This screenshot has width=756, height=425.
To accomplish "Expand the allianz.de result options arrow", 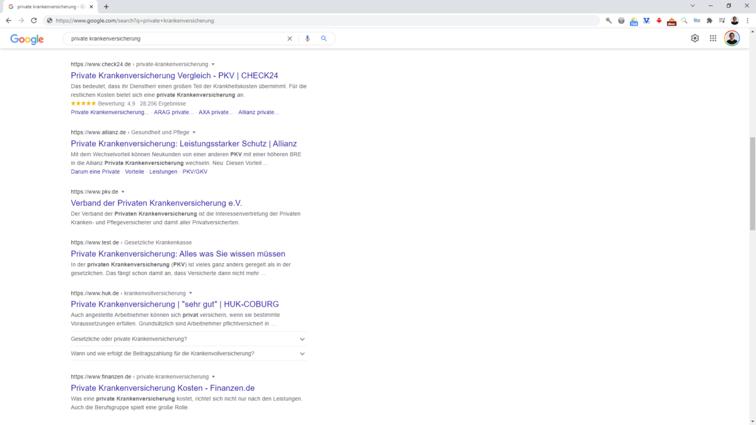I will click(194, 132).
